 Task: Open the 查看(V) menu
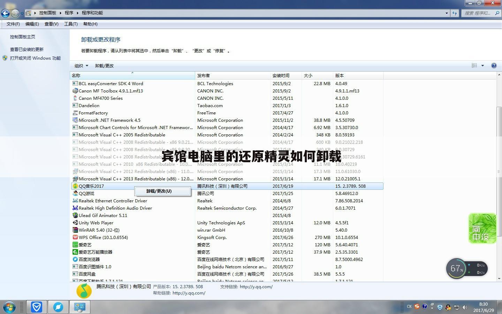click(52, 24)
